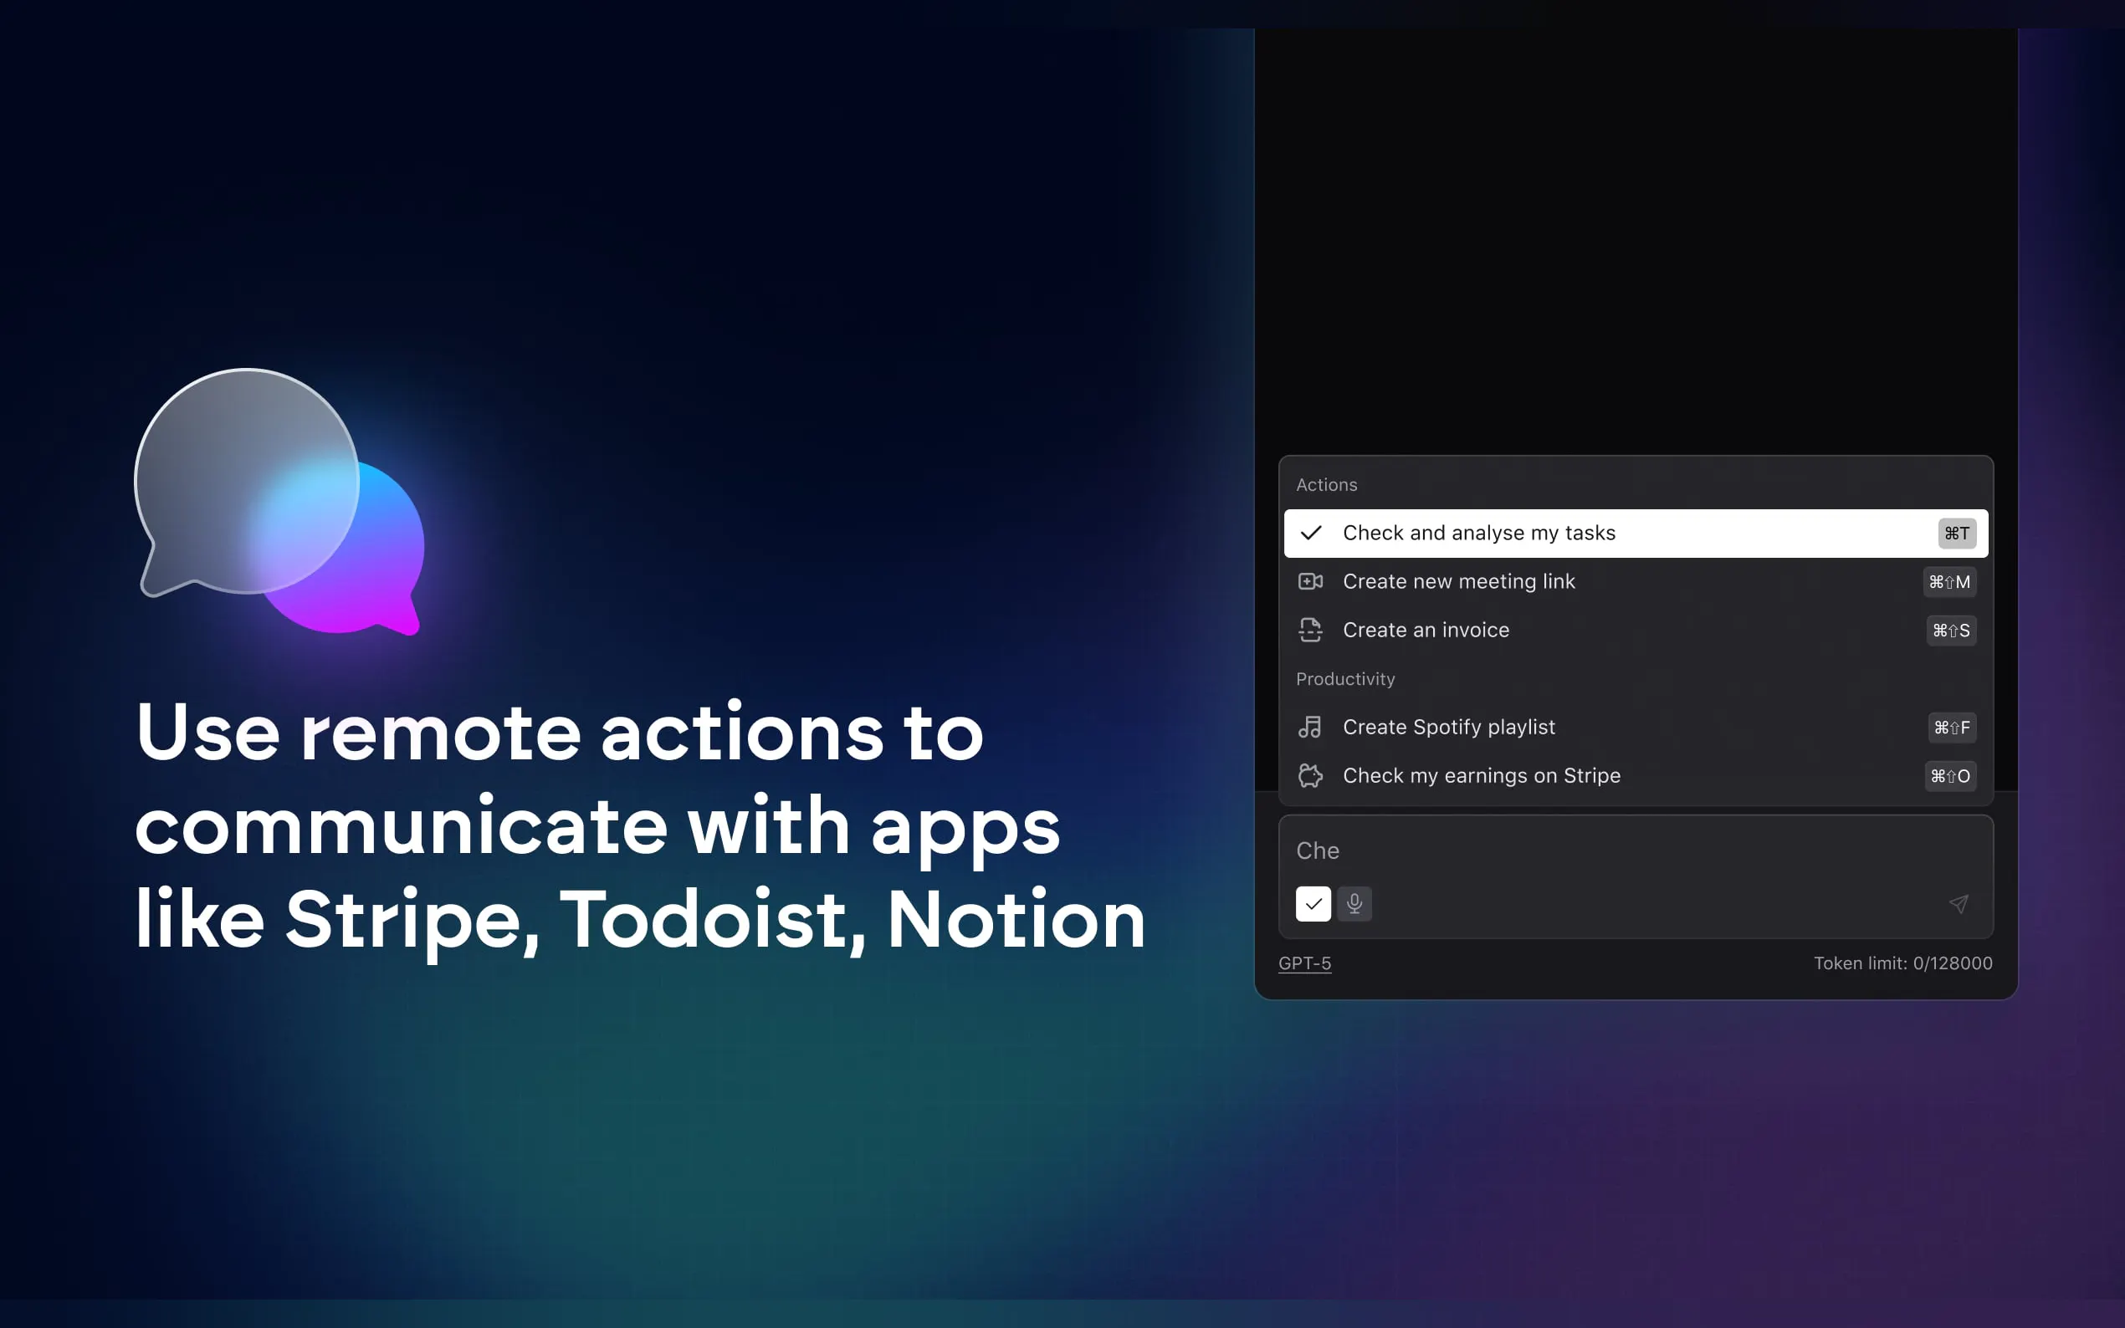Open the GPT-5 model selector

click(1304, 963)
